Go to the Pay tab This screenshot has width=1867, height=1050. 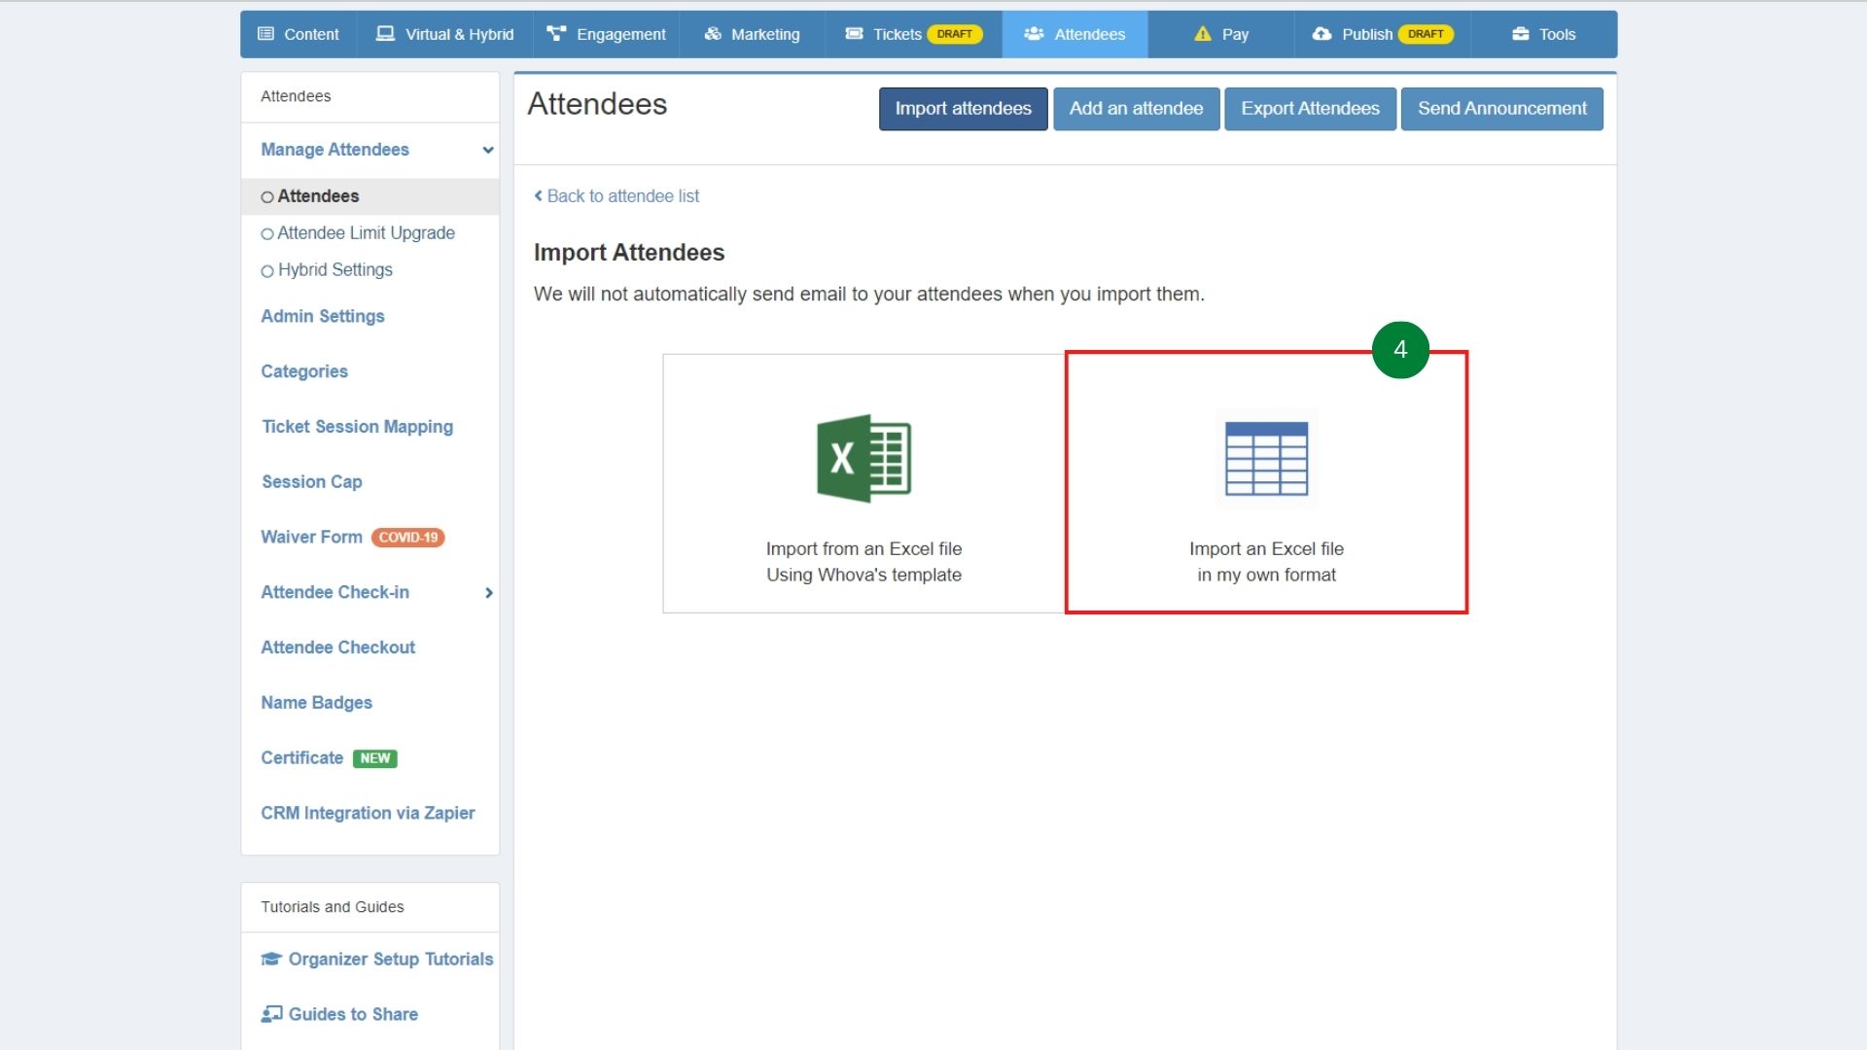point(1220,34)
